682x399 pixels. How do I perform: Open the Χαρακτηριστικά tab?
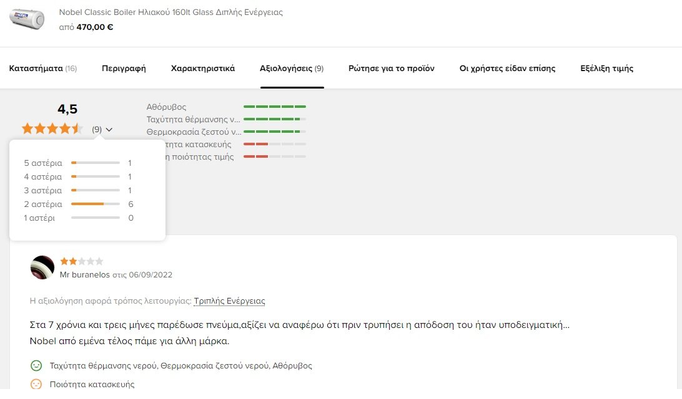tap(203, 68)
